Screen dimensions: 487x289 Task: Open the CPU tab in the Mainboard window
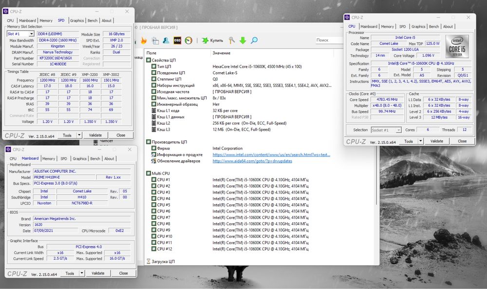coord(13,158)
